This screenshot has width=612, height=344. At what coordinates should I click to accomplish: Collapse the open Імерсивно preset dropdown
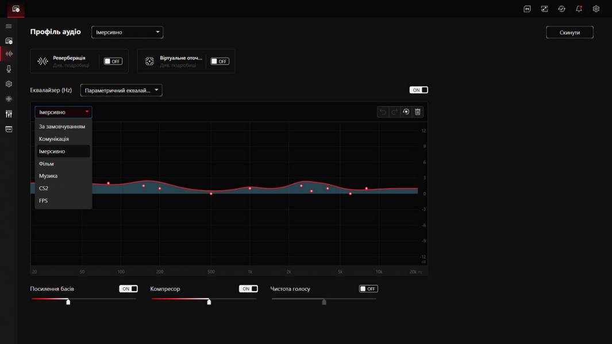[x=63, y=112]
